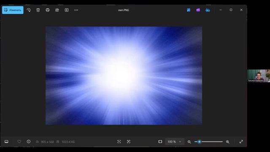Click the 905 x 568 dimensions text
This screenshot has width=270, height=152.
click(x=47, y=142)
